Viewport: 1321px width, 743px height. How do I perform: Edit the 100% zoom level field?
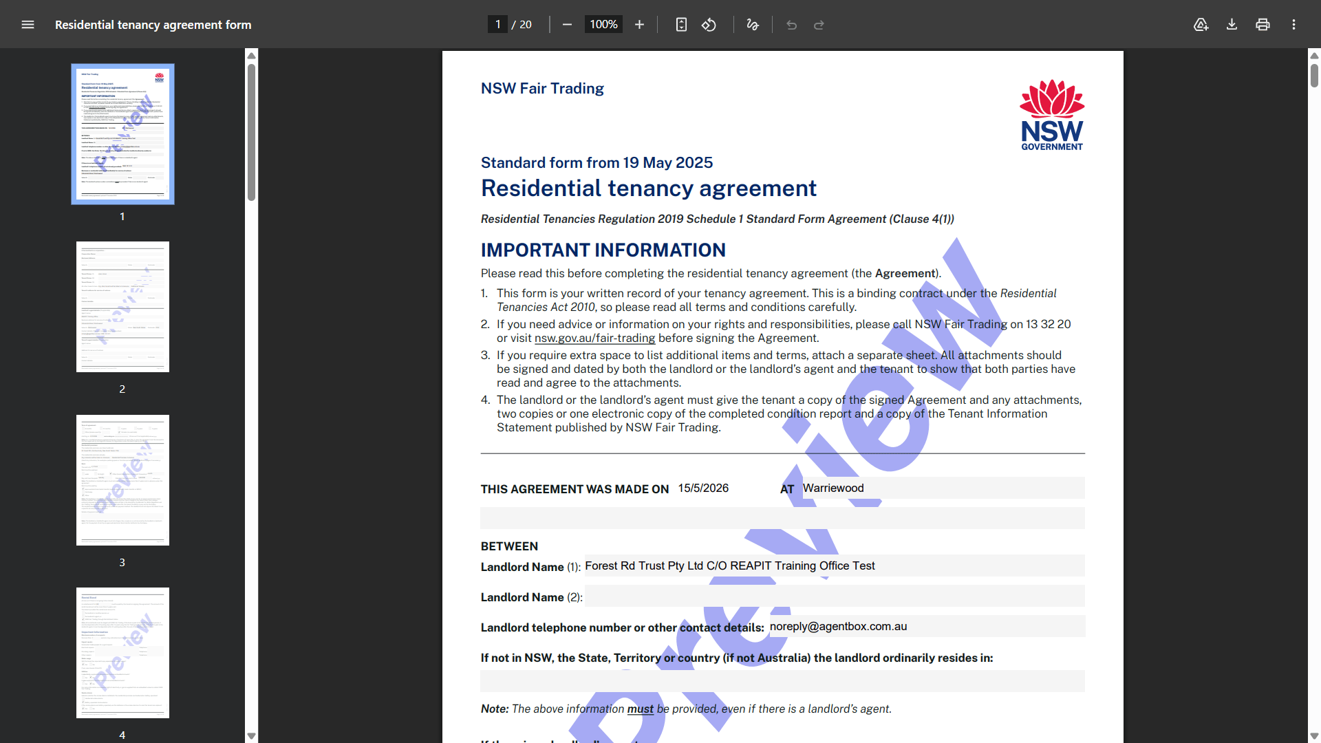603,25
